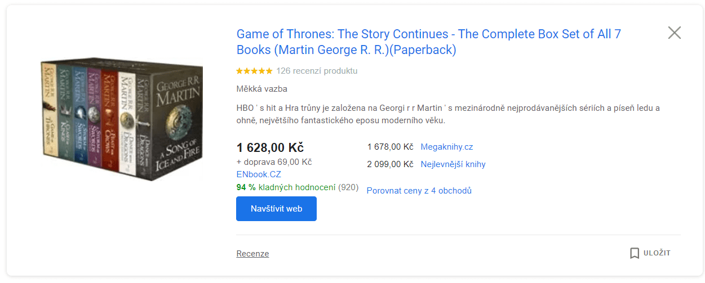The height and width of the screenshot is (283, 705).
Task: Select the 2 099,00 Kč price offer
Action: [x=391, y=164]
